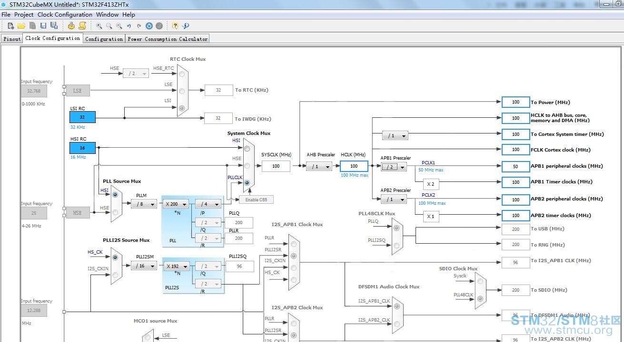Screen dimensions: 624x342
Task: Open the Window menu
Action: coord(108,15)
